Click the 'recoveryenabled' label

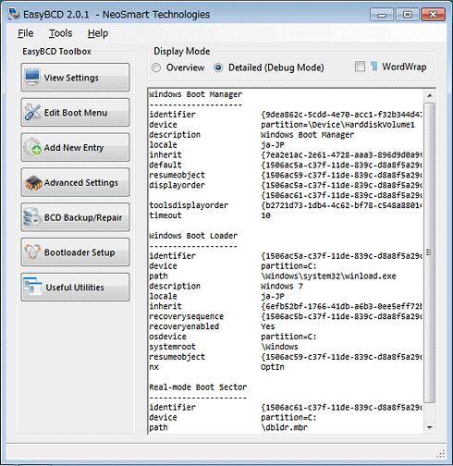[184, 326]
